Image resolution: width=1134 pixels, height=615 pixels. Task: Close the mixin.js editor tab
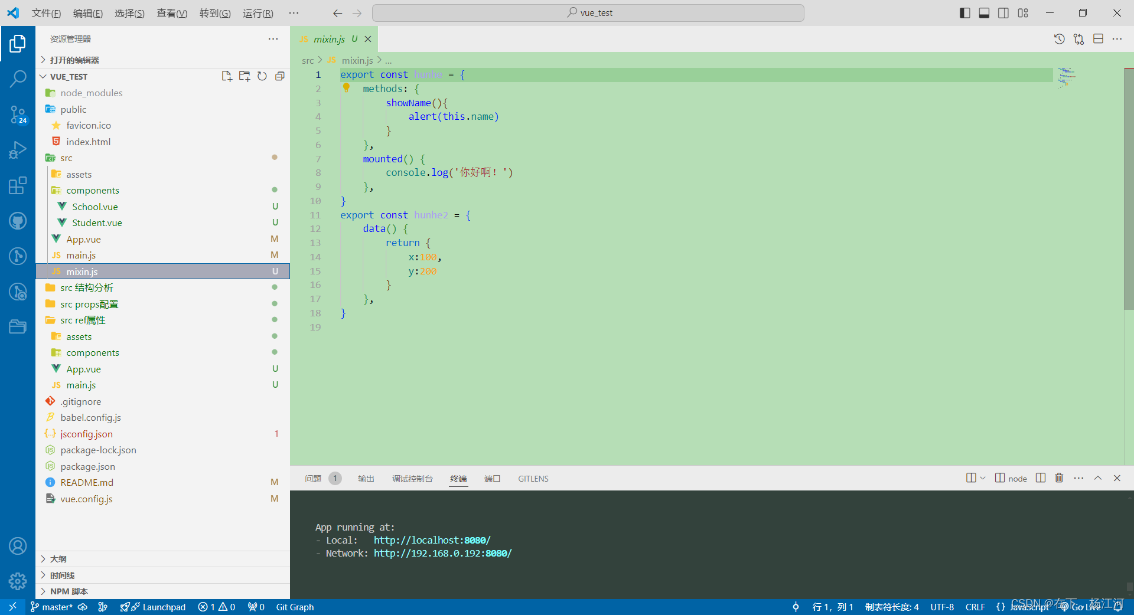click(368, 39)
